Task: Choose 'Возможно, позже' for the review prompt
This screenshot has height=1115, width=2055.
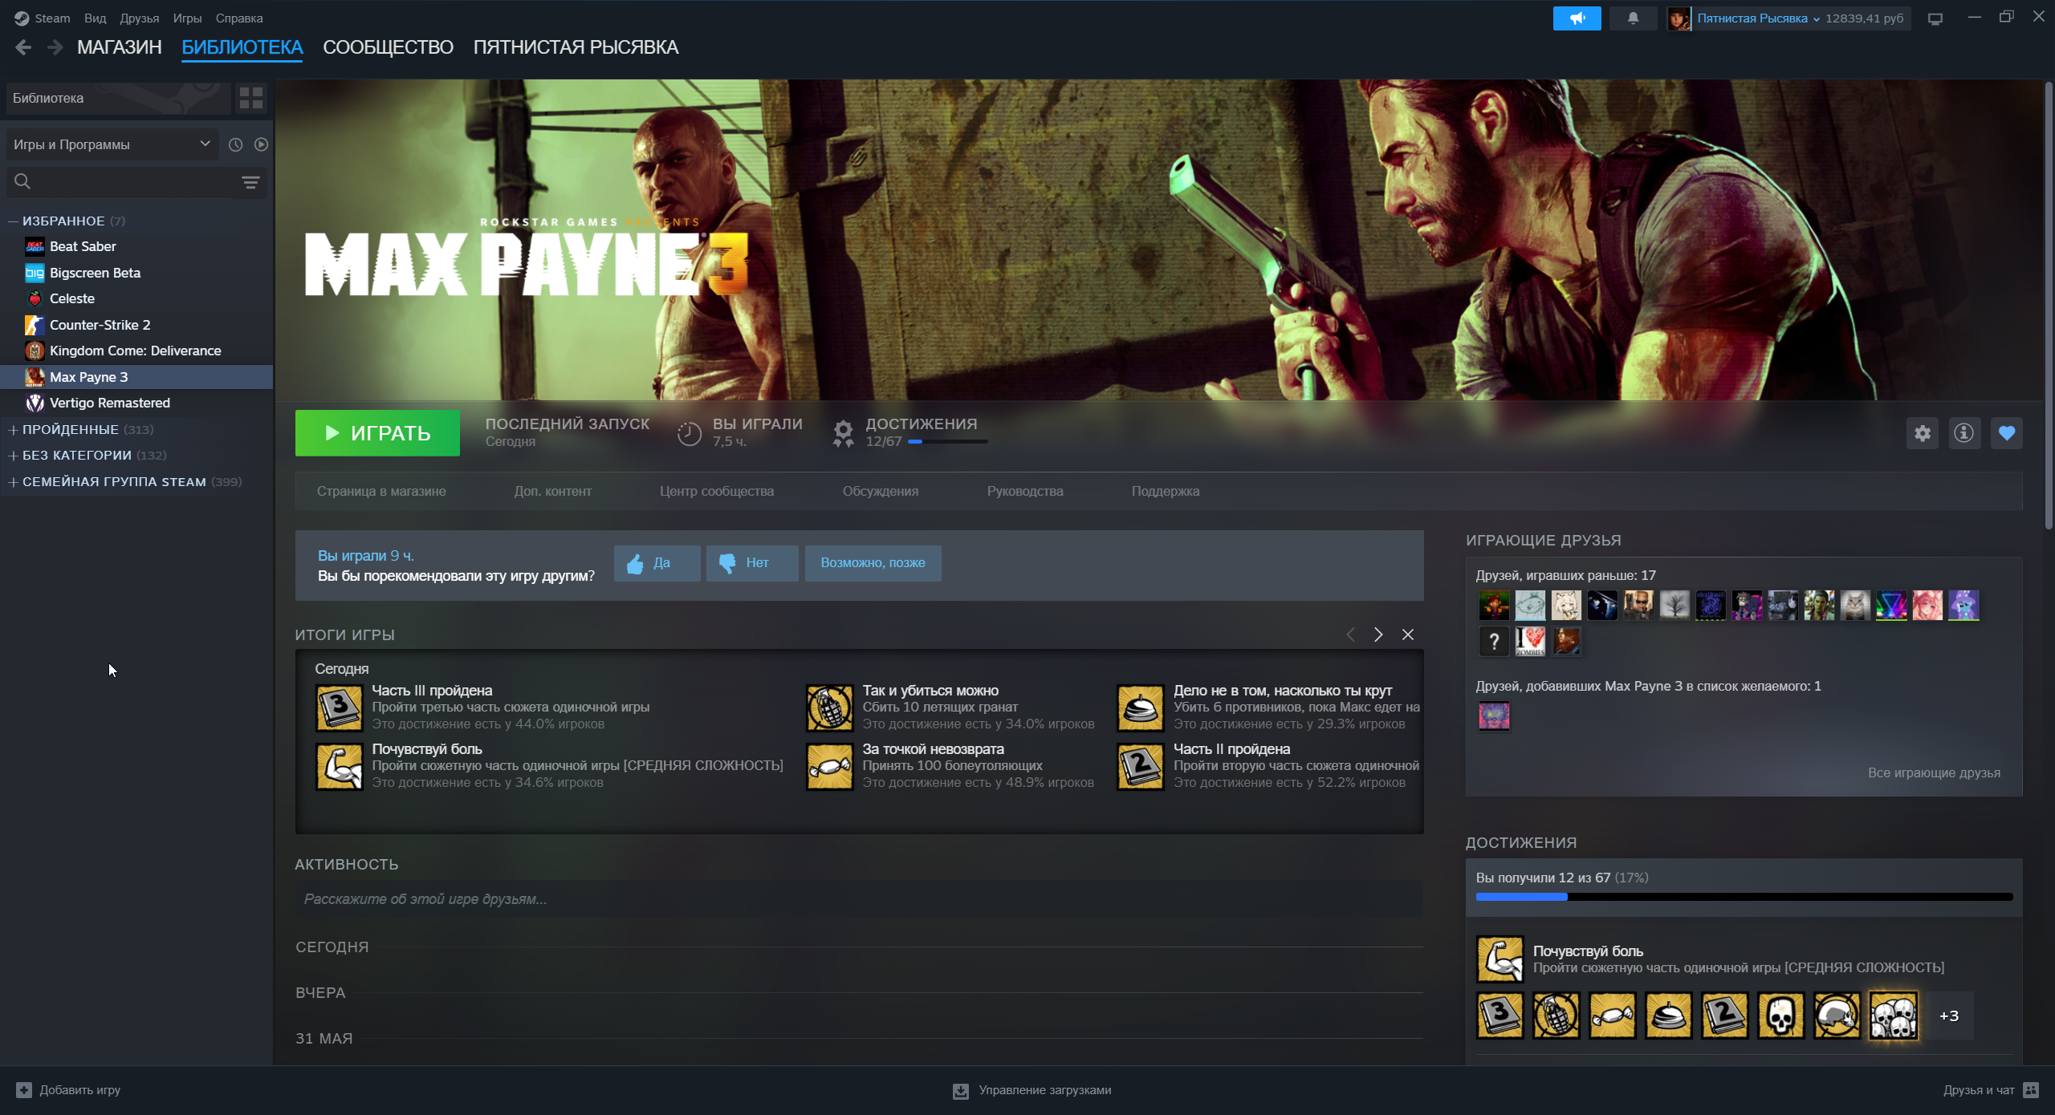Action: [x=873, y=563]
